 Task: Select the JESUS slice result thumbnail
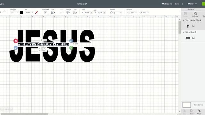click(x=188, y=38)
